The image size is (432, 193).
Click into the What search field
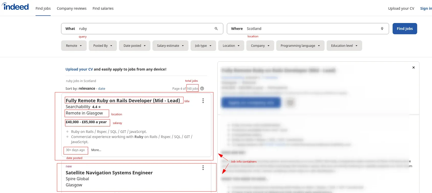[x=142, y=29]
